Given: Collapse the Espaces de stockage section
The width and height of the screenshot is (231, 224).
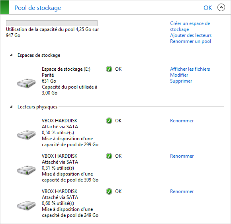Looking at the screenshot, I should point(11,55).
